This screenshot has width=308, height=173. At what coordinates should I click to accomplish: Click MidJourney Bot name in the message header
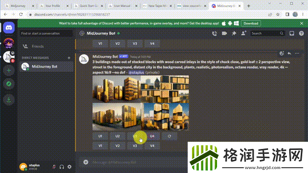tap(105, 57)
